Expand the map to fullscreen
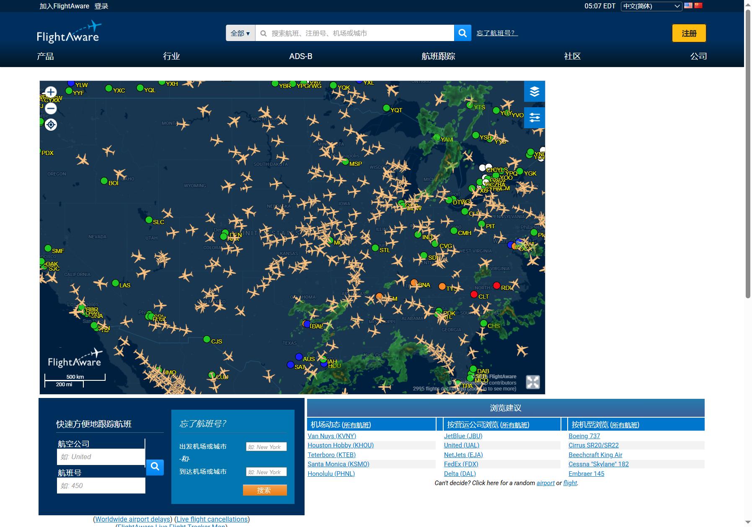The height and width of the screenshot is (527, 752). tap(533, 382)
